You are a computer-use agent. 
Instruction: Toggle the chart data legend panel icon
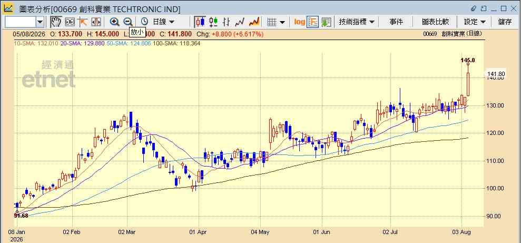pos(313,22)
